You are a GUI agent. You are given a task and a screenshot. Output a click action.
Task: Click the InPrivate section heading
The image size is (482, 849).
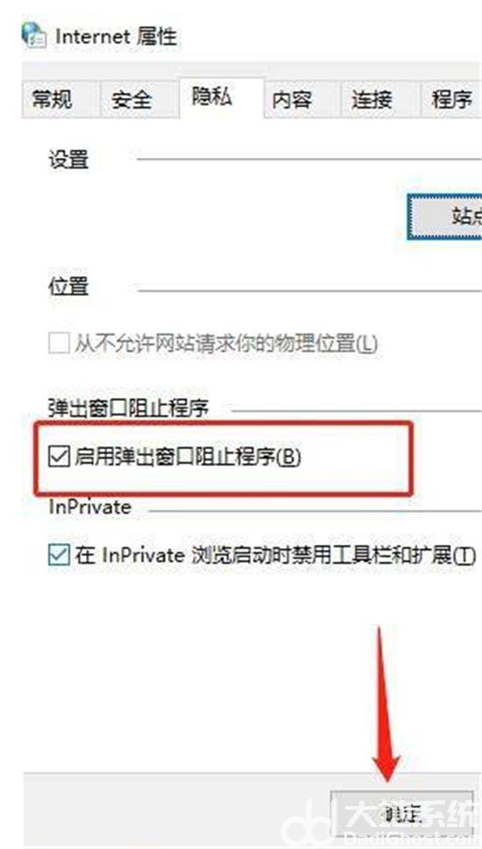89,508
